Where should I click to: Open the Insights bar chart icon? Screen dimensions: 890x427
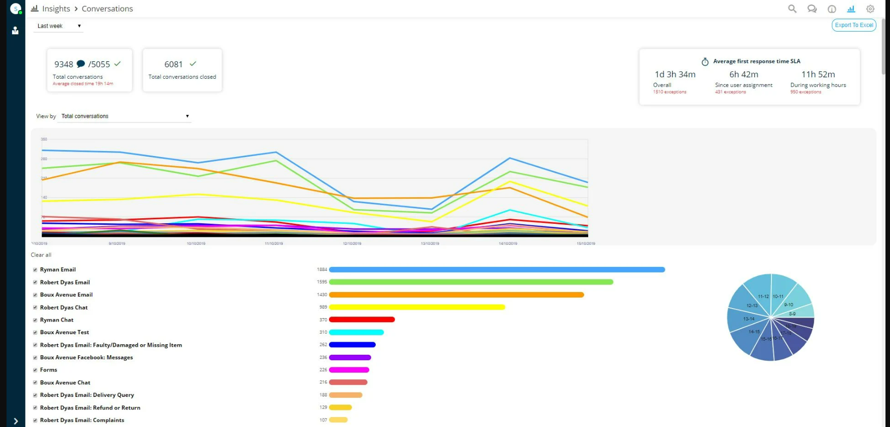[x=851, y=9]
